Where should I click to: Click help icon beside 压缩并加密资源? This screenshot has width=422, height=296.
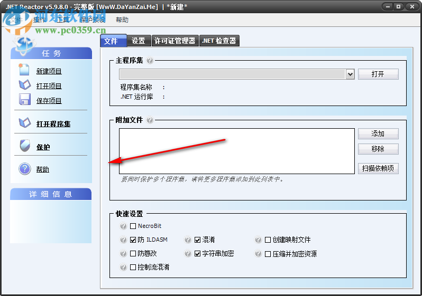pyautogui.click(x=258, y=253)
